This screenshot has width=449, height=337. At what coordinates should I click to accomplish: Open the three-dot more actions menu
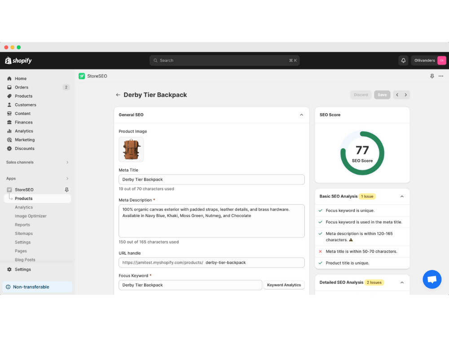point(441,76)
